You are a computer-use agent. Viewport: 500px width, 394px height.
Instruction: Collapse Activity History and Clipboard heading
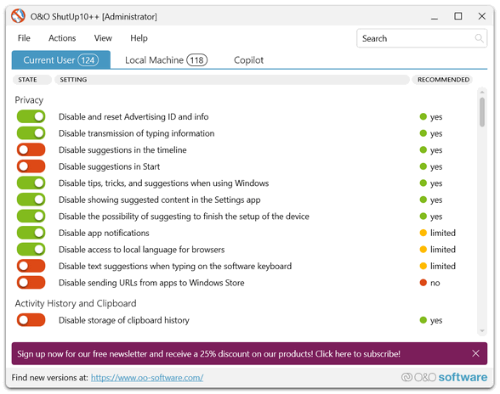76,303
